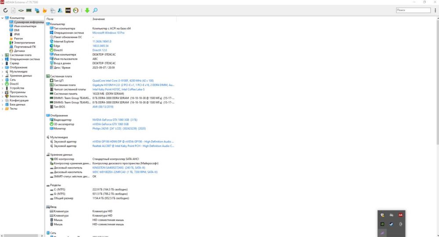
Task: Click the Monitor row icon under Отображение
Action: tap(51, 128)
